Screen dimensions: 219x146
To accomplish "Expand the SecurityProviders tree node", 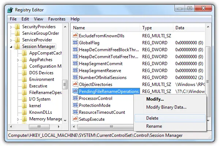I will coord(11,27).
